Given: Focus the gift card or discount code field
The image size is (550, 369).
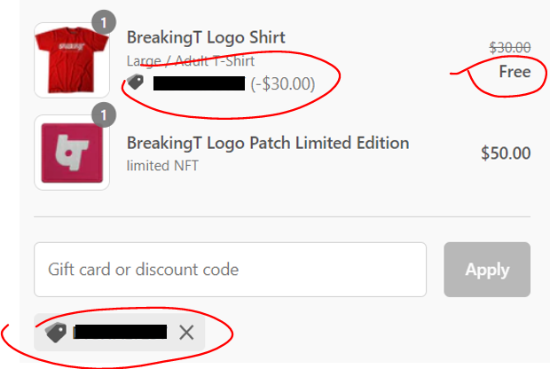Looking at the screenshot, I should click(x=230, y=269).
